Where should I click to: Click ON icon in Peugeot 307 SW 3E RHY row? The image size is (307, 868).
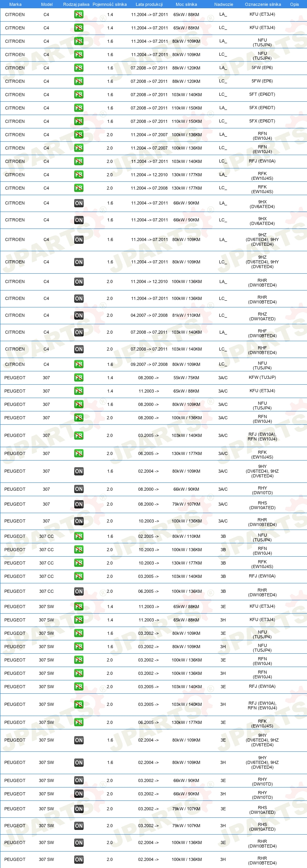79,781
